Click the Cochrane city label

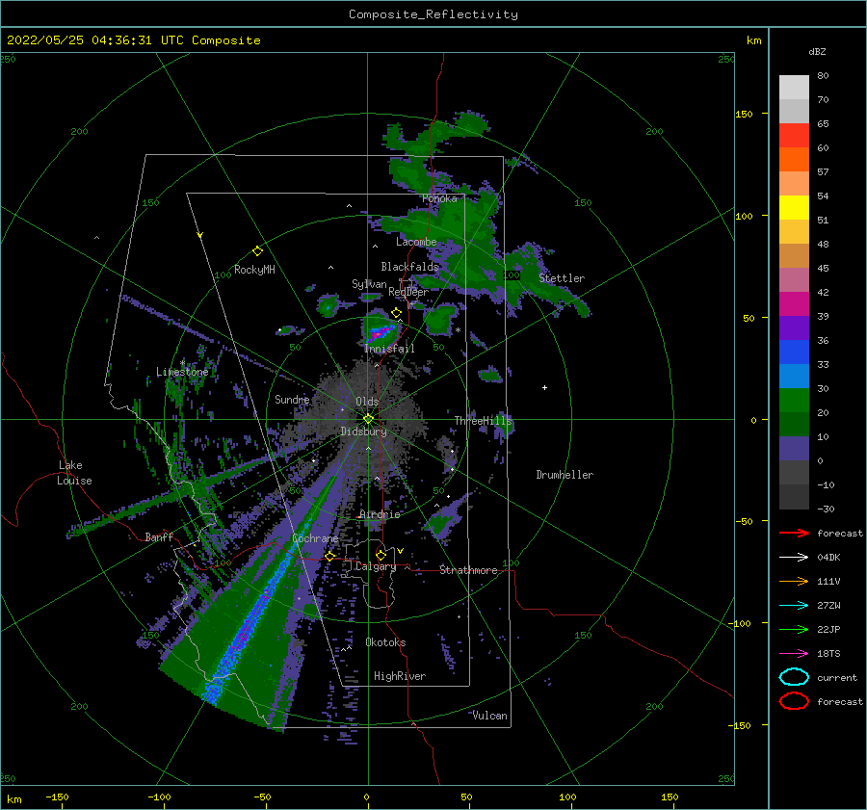pos(315,538)
